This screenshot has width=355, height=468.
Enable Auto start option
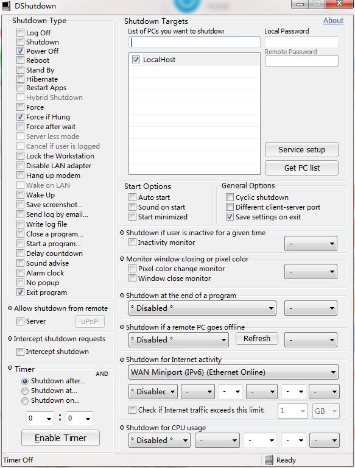pyautogui.click(x=133, y=197)
